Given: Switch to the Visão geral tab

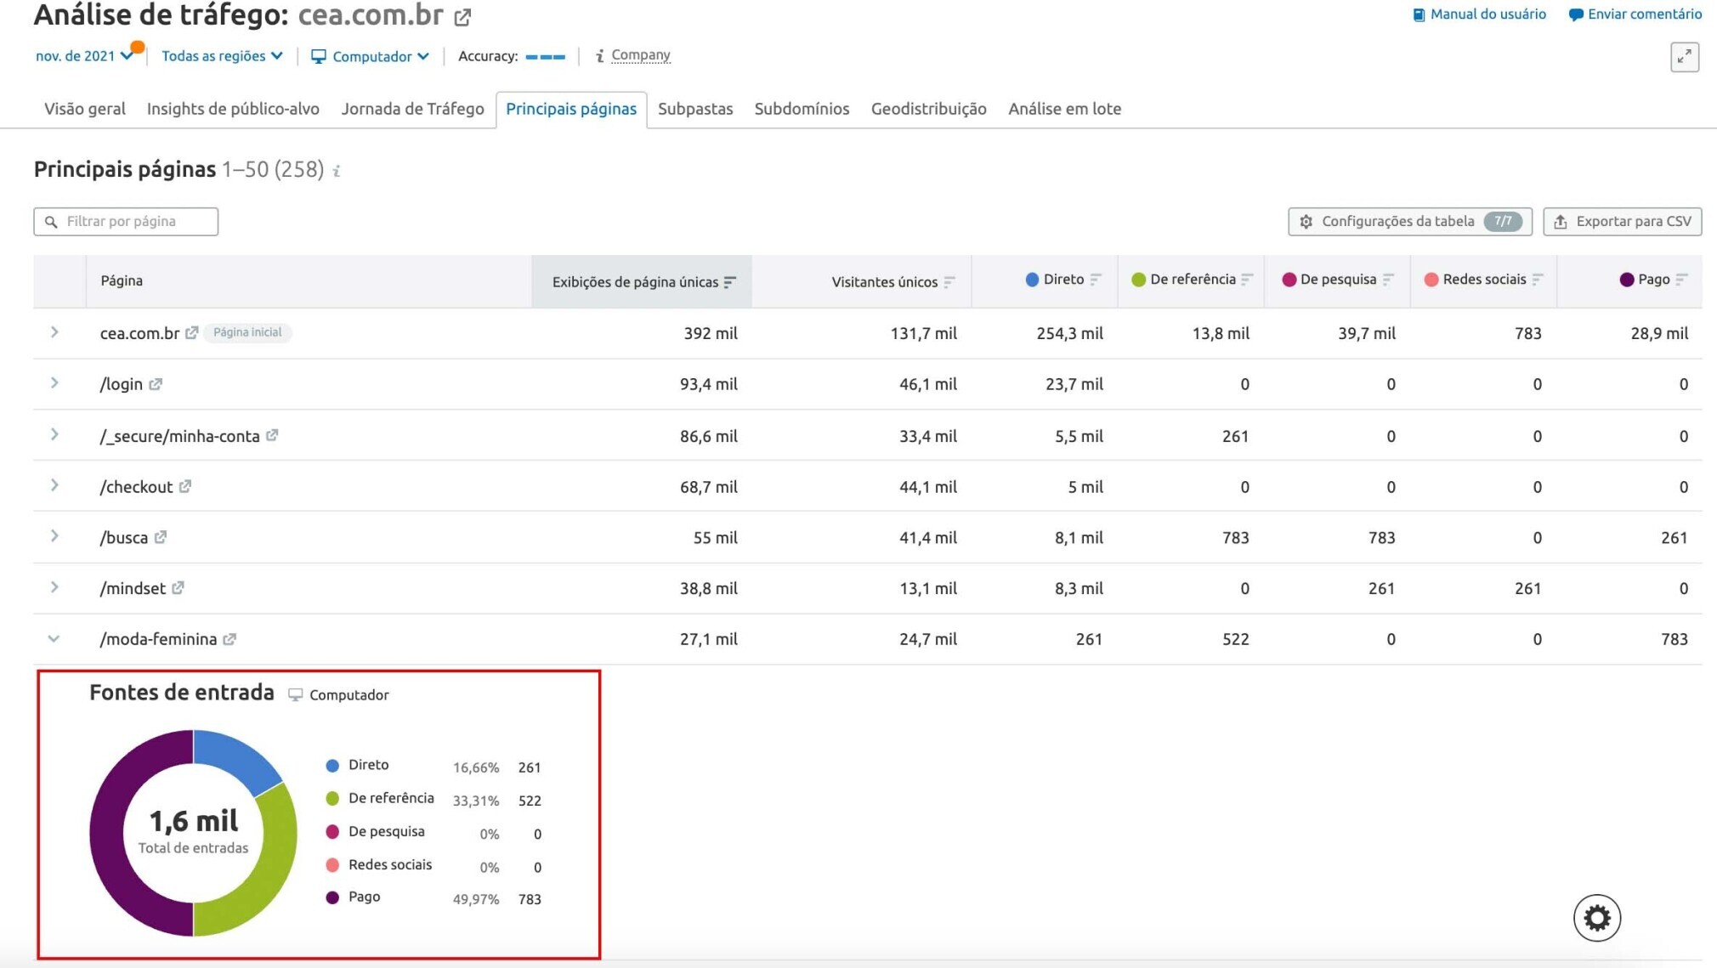Looking at the screenshot, I should (85, 109).
